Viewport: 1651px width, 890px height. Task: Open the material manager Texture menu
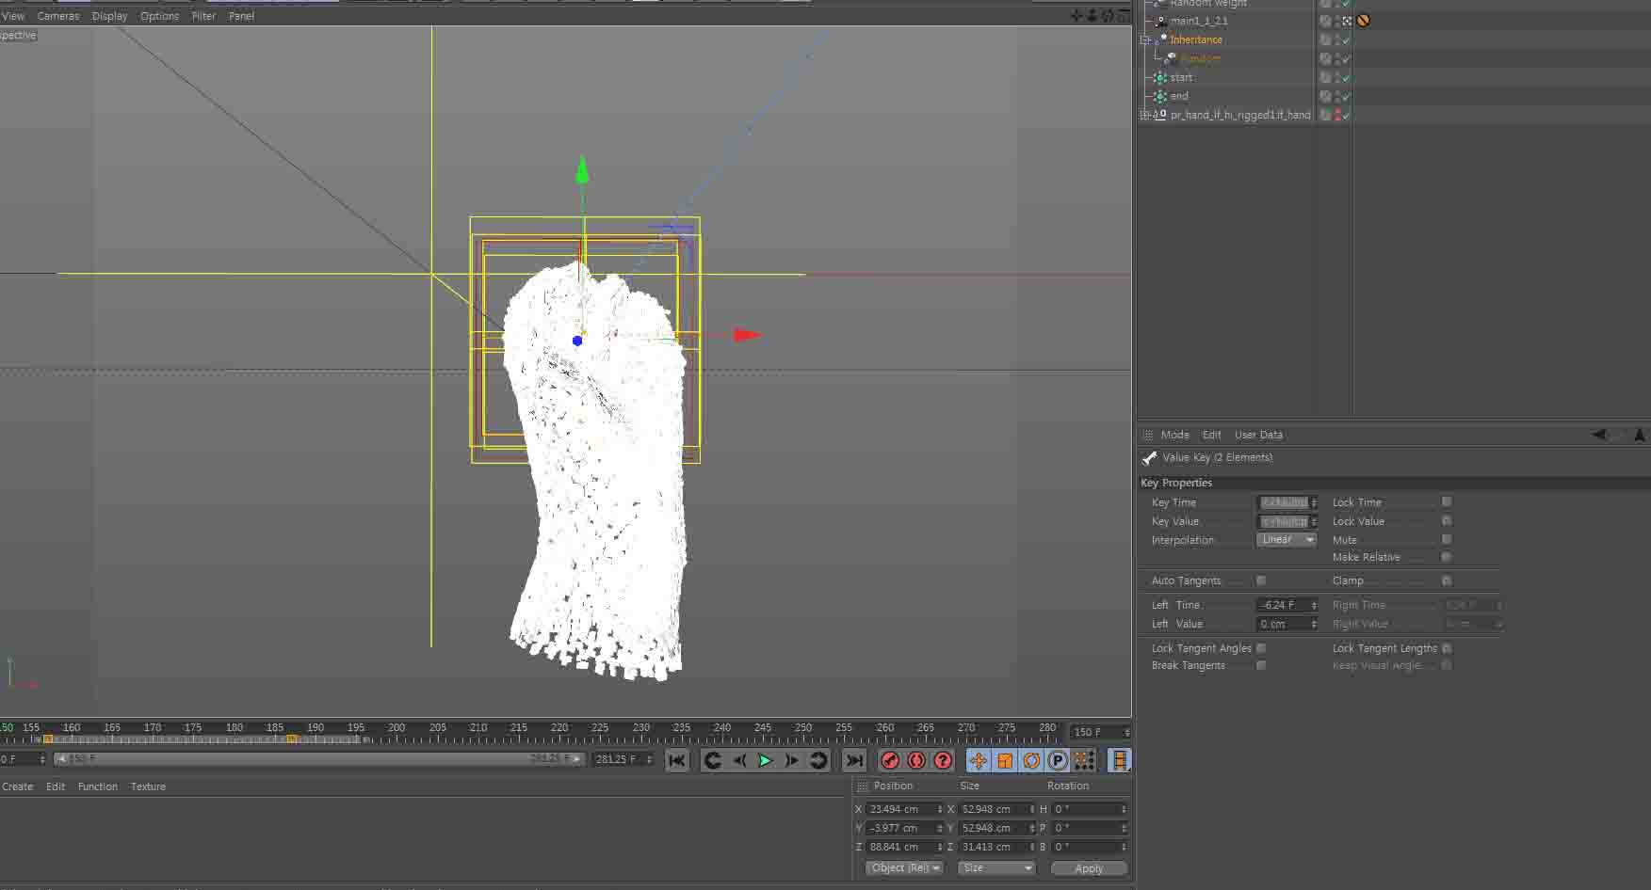pos(148,787)
